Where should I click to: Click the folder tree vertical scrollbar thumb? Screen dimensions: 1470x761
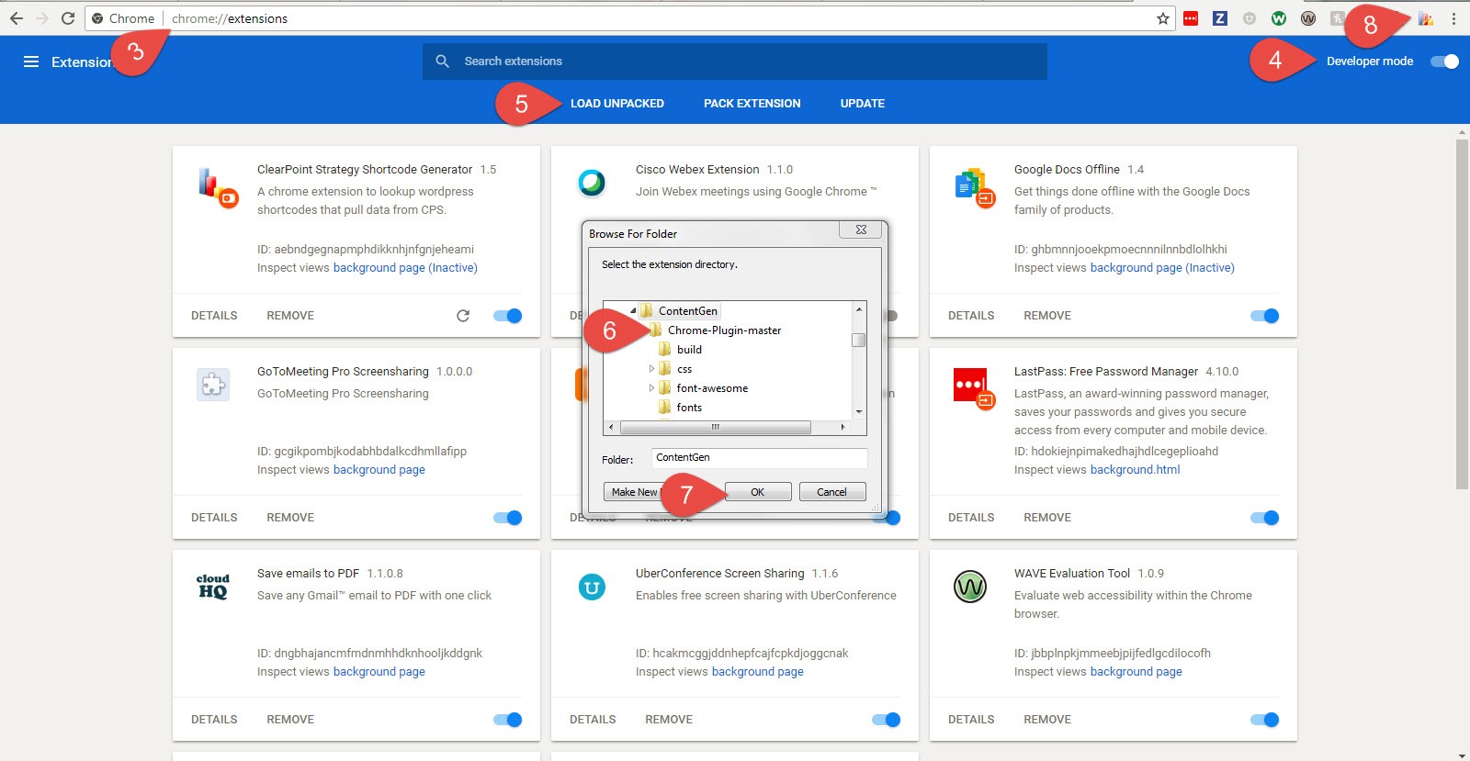click(859, 340)
